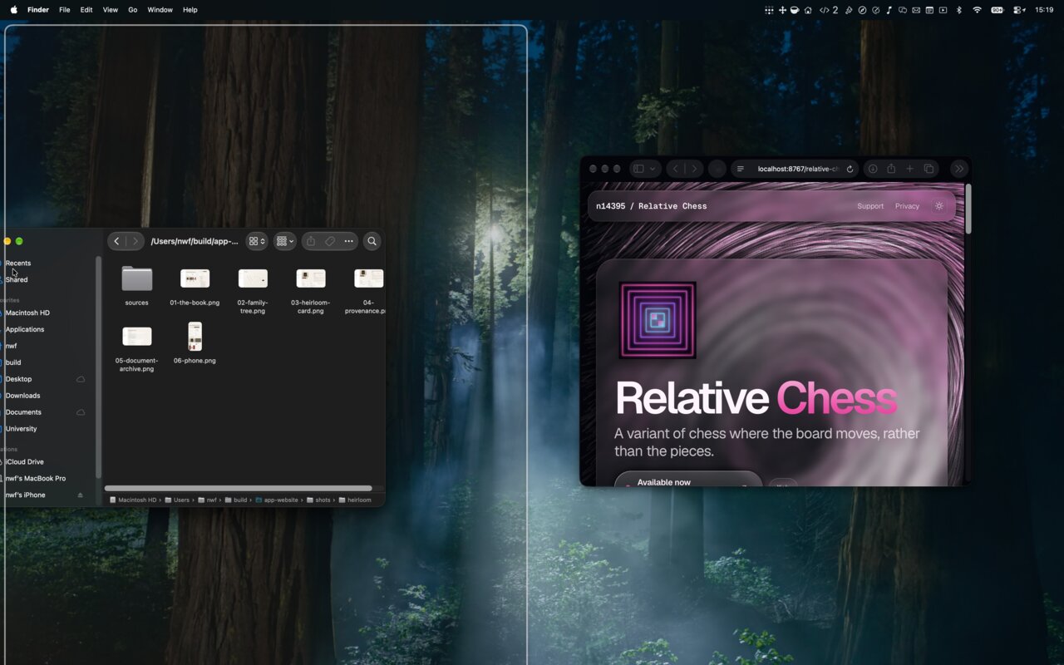Image resolution: width=1064 pixels, height=665 pixels.
Task: Go forward in the Finder window
Action: pyautogui.click(x=135, y=241)
